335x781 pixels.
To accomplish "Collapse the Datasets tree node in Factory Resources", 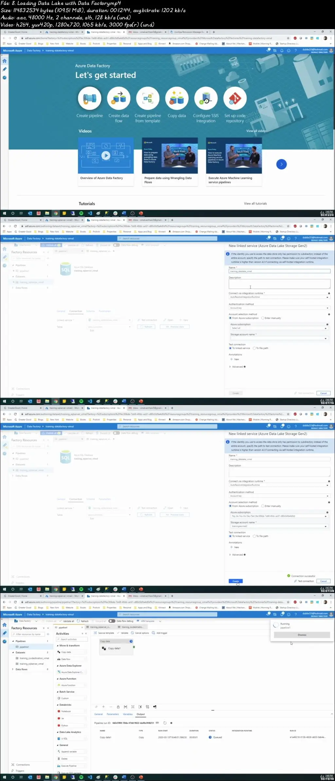I will point(13,652).
